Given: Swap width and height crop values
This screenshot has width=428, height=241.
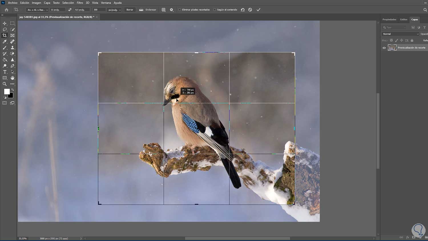Looking at the screenshot, I should (70, 10).
